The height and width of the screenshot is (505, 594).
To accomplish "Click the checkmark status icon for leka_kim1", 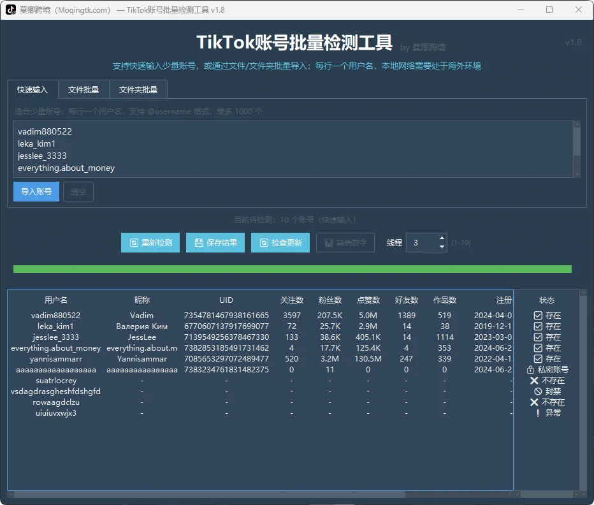I will pos(538,326).
